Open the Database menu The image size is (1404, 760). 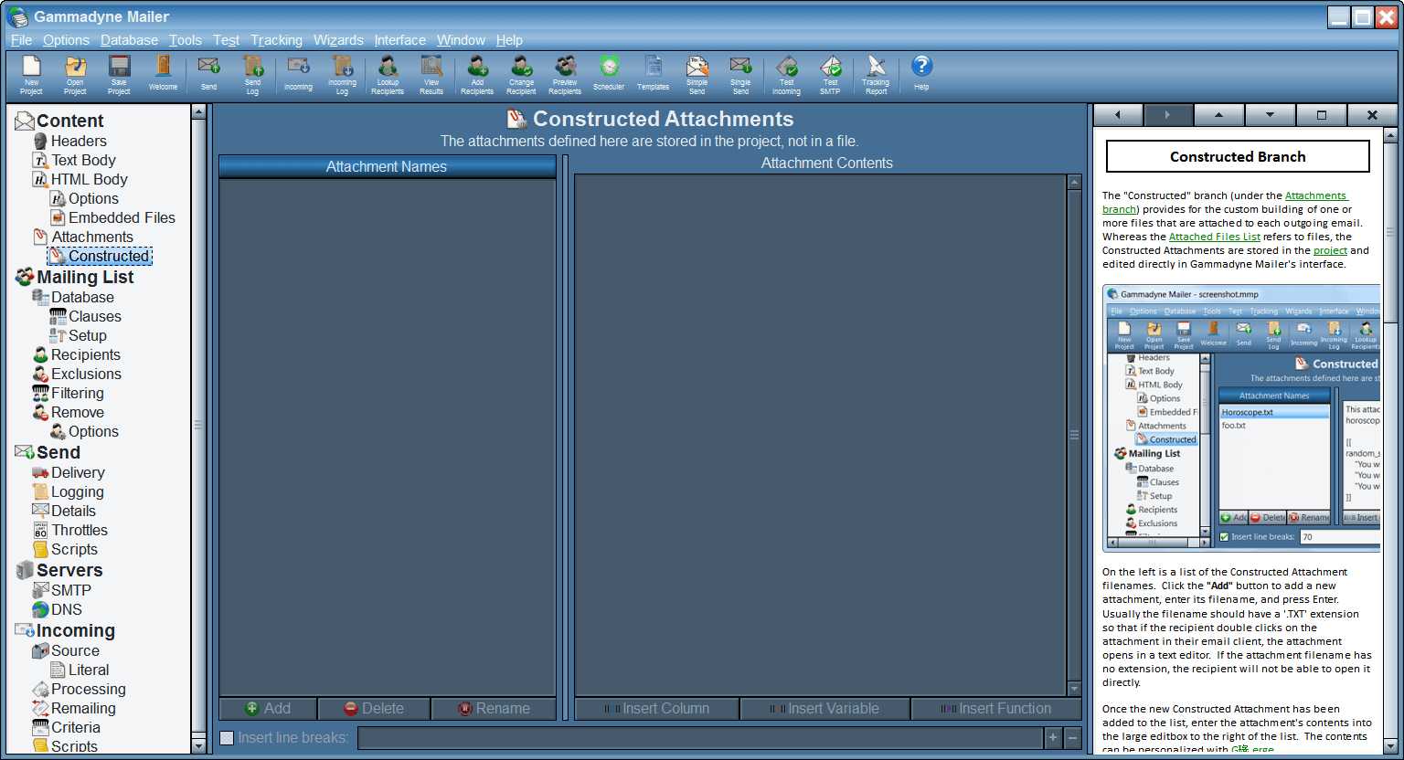point(129,40)
